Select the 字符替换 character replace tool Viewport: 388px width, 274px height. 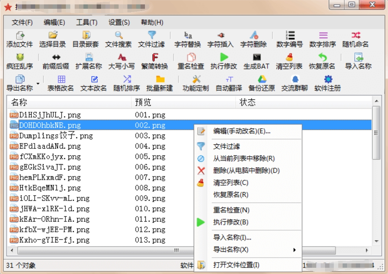[187, 39]
